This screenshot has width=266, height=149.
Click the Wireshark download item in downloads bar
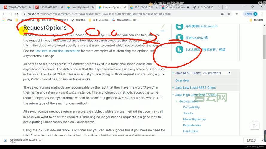[x=21, y=140]
